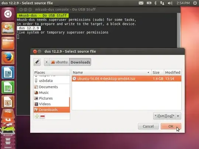Screen dimensions: 199x149
Task: Sort files by the Size column
Action: pyautogui.click(x=158, y=72)
